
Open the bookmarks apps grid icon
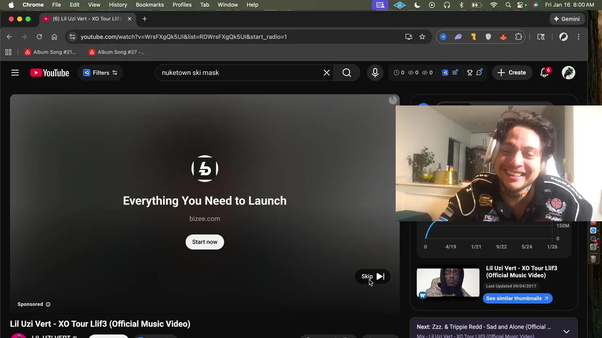click(8, 52)
